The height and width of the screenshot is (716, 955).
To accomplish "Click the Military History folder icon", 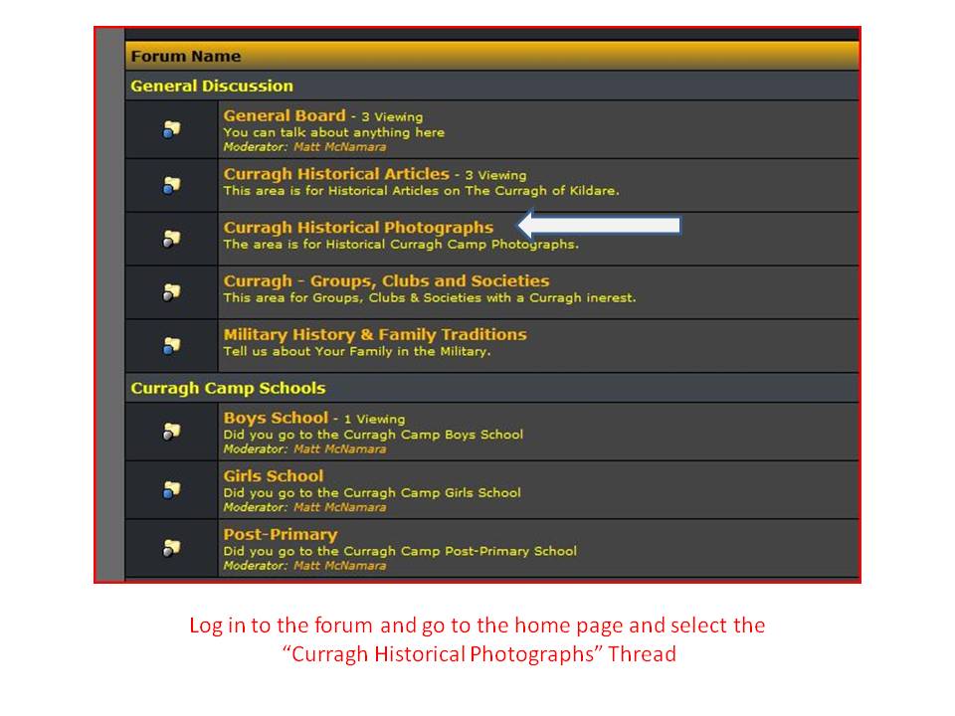I will click(x=172, y=346).
